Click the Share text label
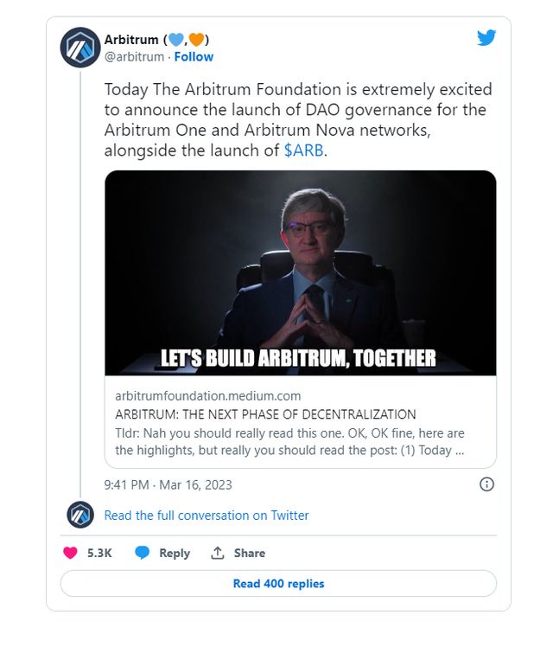The height and width of the screenshot is (647, 553). (249, 553)
